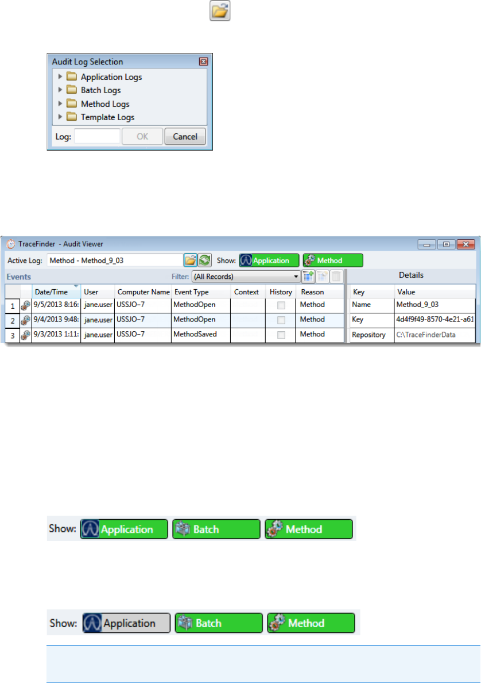The width and height of the screenshot is (481, 683).
Task: Click the sort arrow on the Date/Time header
Action: pyautogui.click(x=76, y=287)
